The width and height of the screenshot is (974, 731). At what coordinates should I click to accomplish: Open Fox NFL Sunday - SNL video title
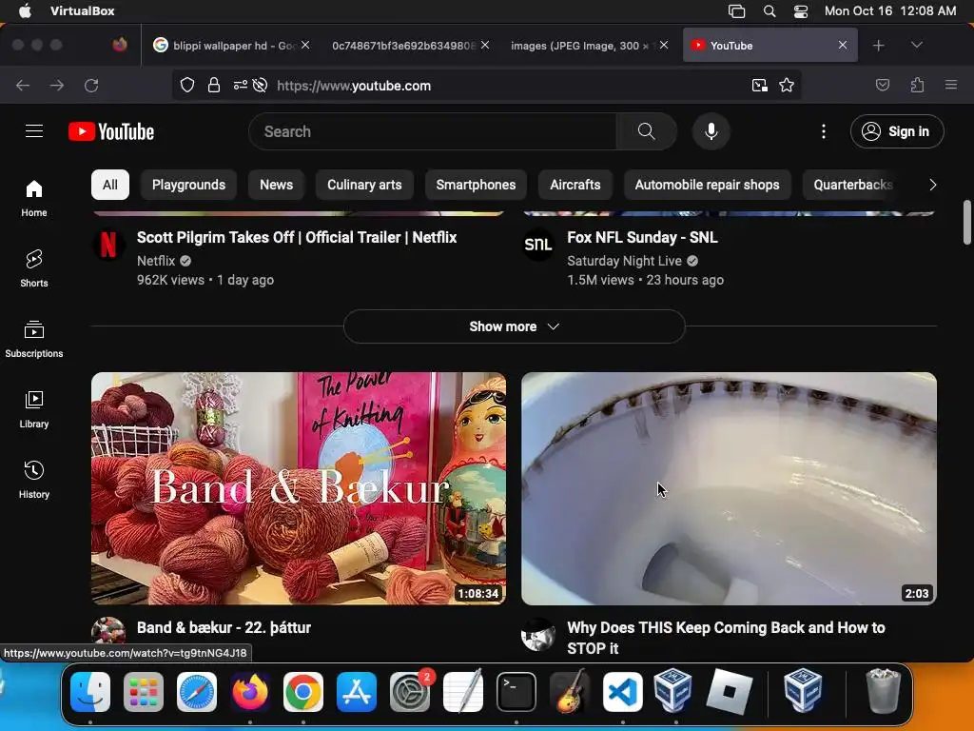tap(642, 237)
